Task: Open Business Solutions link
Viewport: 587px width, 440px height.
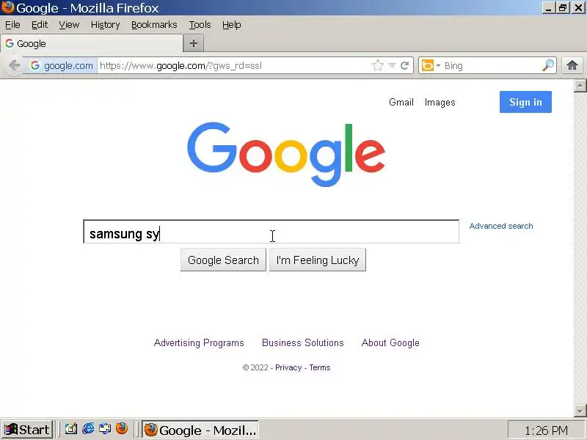Action: pos(302,342)
